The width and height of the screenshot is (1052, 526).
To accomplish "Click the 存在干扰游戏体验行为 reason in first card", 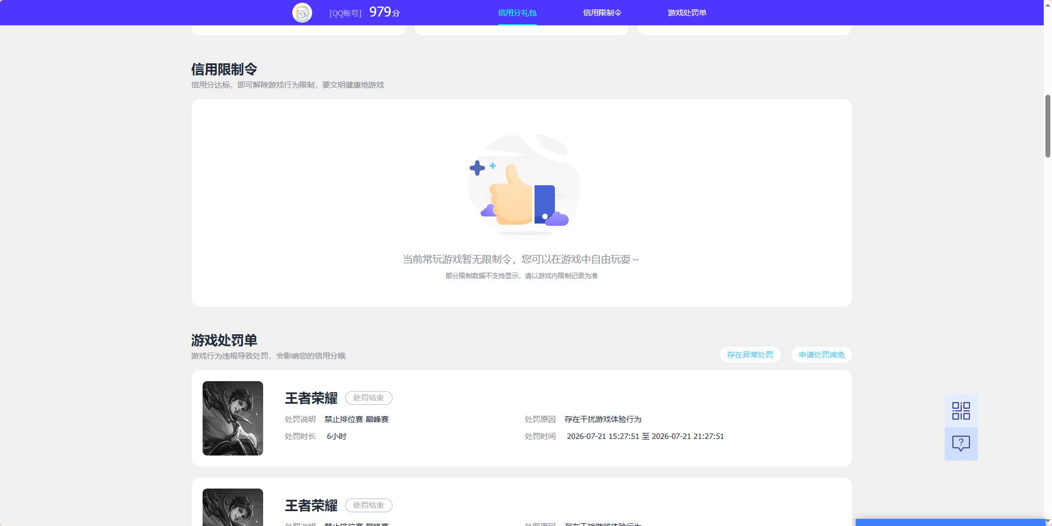I will pyautogui.click(x=603, y=419).
